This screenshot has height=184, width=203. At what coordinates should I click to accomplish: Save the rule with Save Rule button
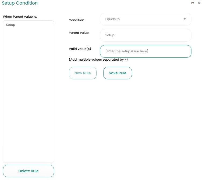117,73
